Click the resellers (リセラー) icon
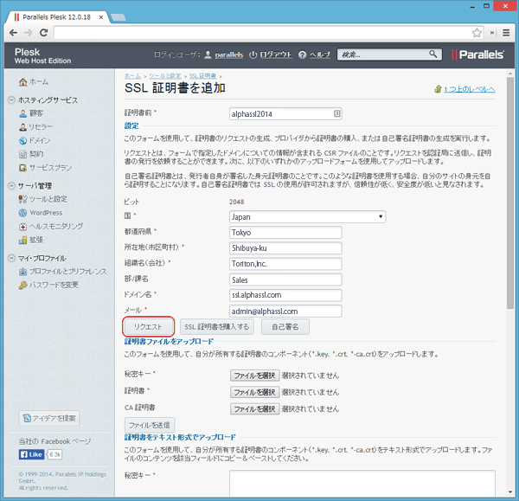 coord(22,127)
